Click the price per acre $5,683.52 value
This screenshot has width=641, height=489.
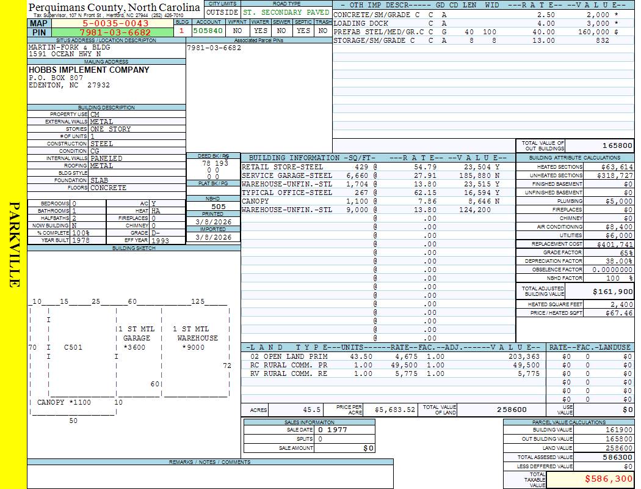point(394,410)
